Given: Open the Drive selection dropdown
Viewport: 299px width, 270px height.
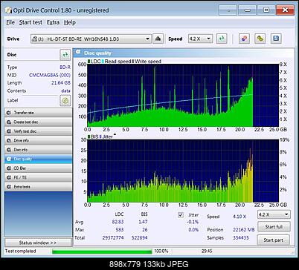Looking at the screenshot, I should click(91, 39).
